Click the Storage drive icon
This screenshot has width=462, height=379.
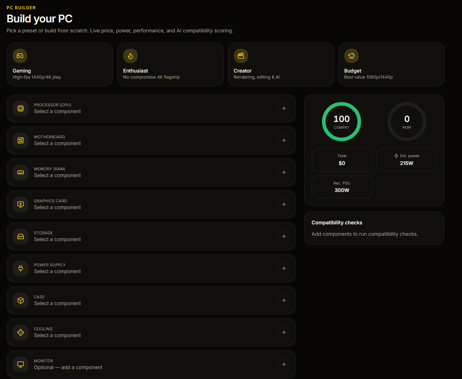(x=21, y=236)
